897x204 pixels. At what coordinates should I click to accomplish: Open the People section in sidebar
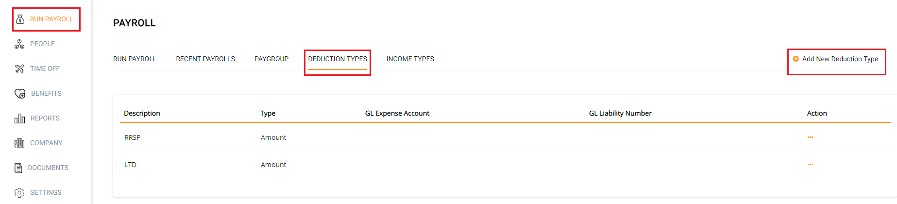42,44
